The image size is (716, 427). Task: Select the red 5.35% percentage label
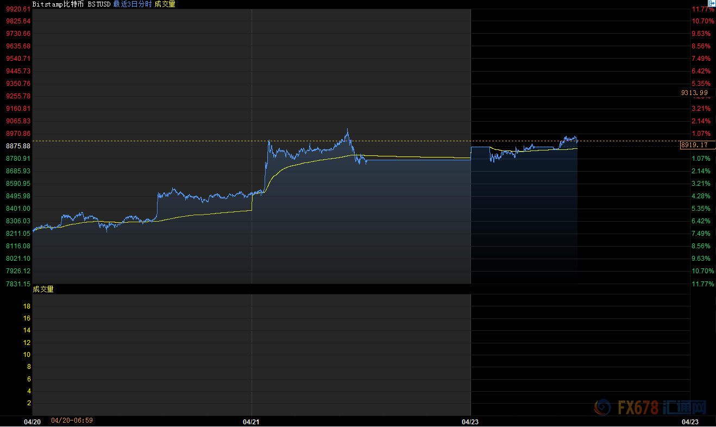701,84
